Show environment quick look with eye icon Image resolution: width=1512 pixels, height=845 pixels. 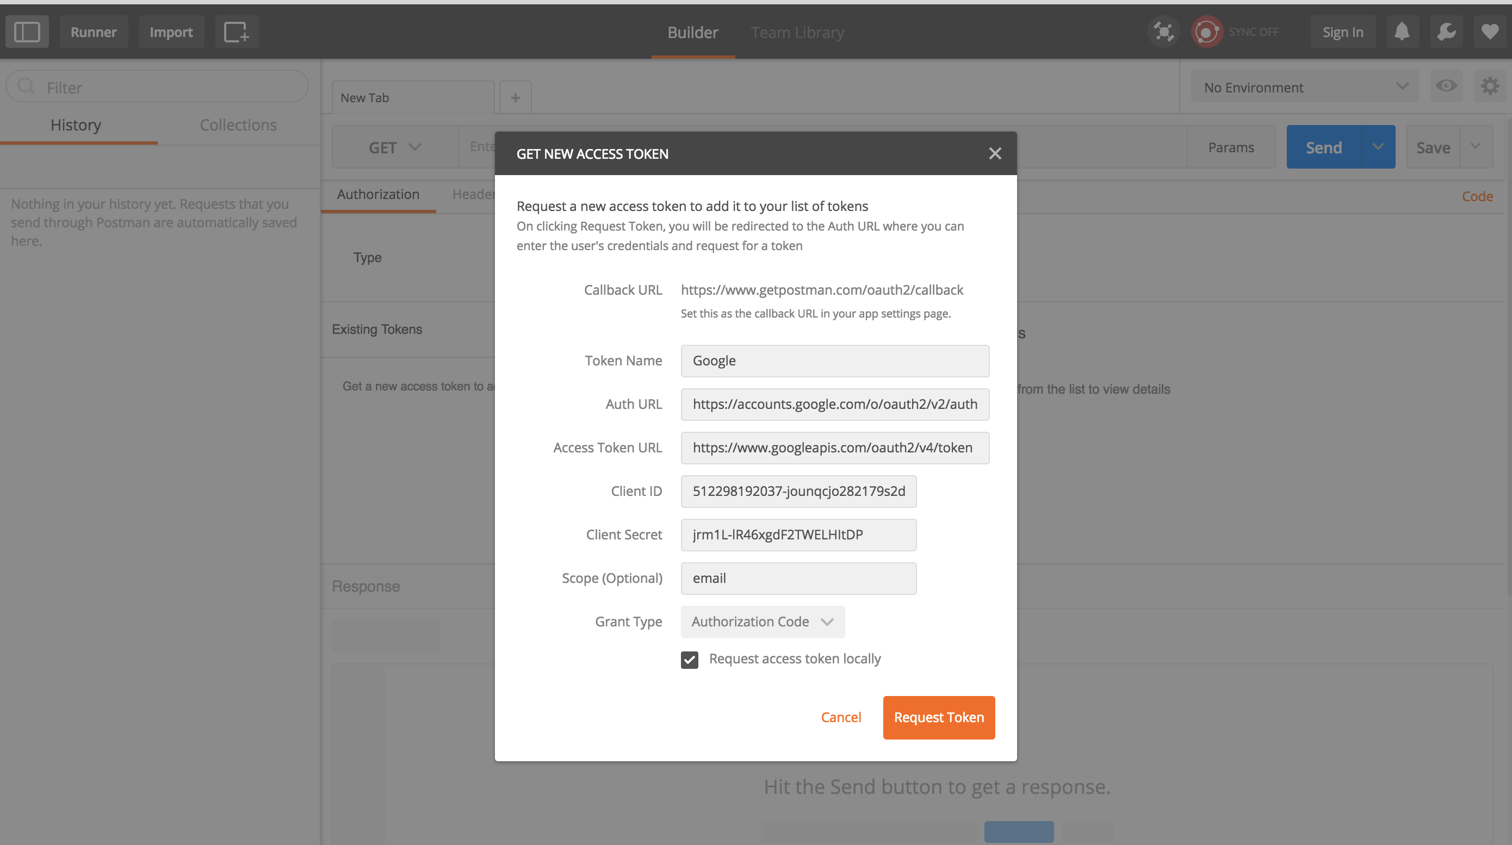[1446, 86]
